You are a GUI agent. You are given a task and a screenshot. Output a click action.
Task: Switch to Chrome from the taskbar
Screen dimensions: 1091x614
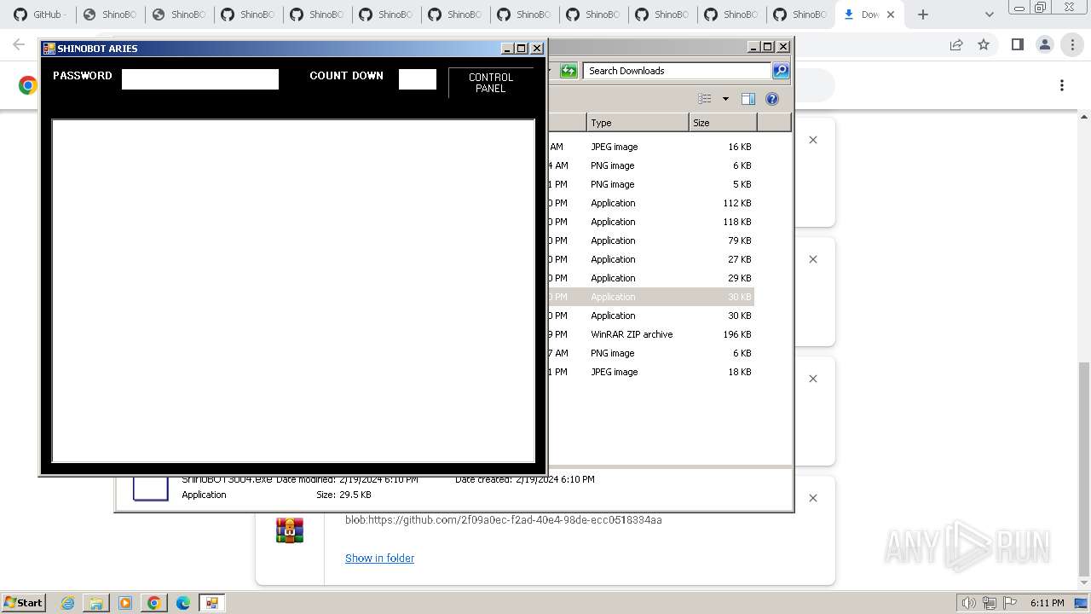tap(154, 603)
